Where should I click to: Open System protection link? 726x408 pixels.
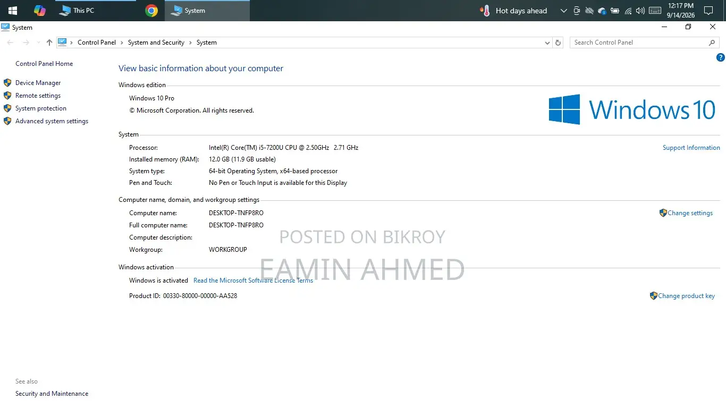click(x=41, y=108)
